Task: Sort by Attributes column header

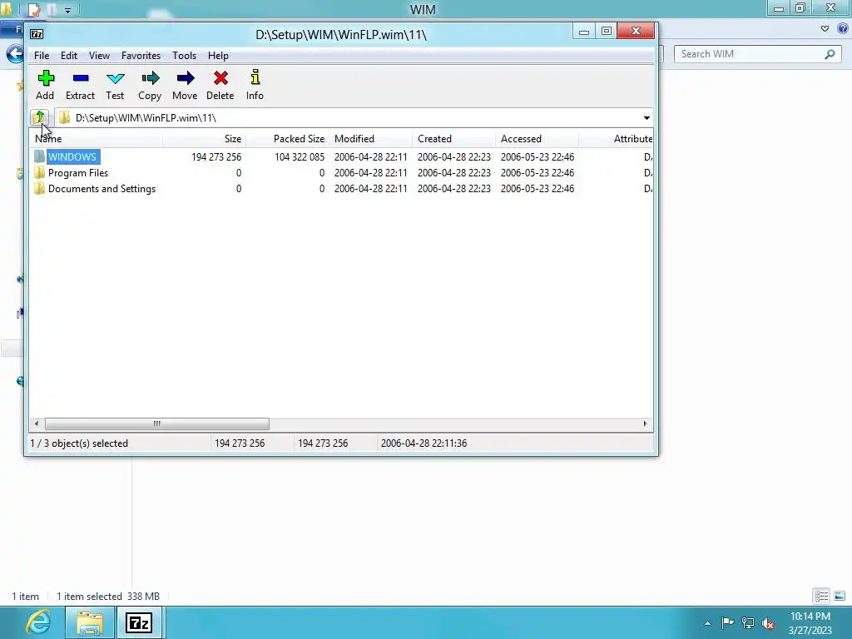Action: coord(617,139)
